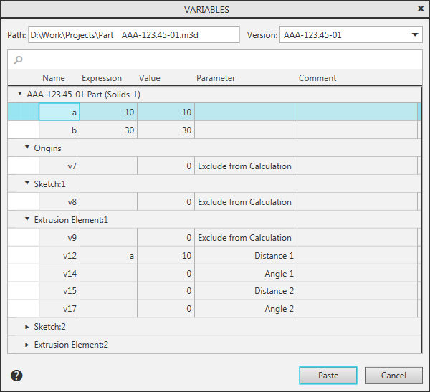Click the Comment column header
Image resolution: width=430 pixels, height=392 pixels.
(x=317, y=78)
